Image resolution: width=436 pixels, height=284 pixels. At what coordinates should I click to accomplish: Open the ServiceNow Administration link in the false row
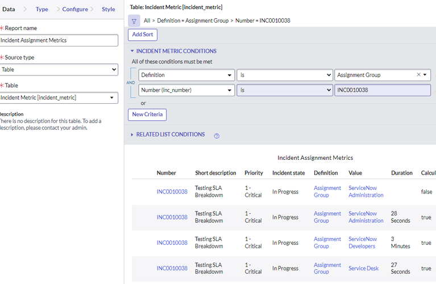click(x=366, y=192)
